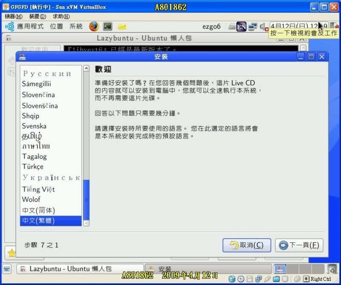341x285 pixels.
Task: Choose Slovenčina as install language
Action: 51,95
